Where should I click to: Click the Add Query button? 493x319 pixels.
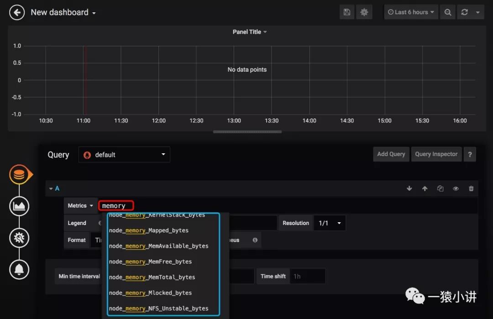click(x=391, y=154)
